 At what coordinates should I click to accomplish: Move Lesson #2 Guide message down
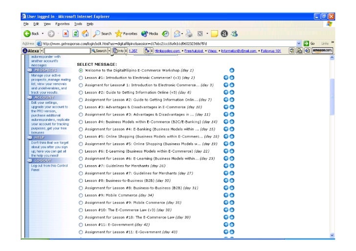[232, 92]
